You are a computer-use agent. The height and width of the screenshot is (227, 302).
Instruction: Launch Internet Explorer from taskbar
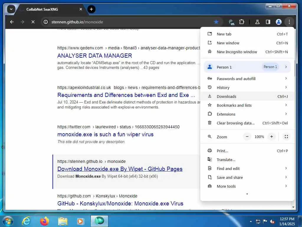click(x=26, y=221)
